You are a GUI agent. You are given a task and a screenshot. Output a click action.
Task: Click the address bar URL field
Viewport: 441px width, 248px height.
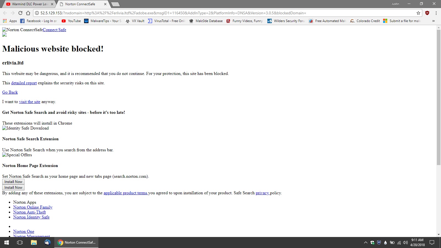227,13
